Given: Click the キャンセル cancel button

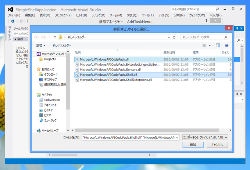Looking at the screenshot, I should tap(217, 145).
